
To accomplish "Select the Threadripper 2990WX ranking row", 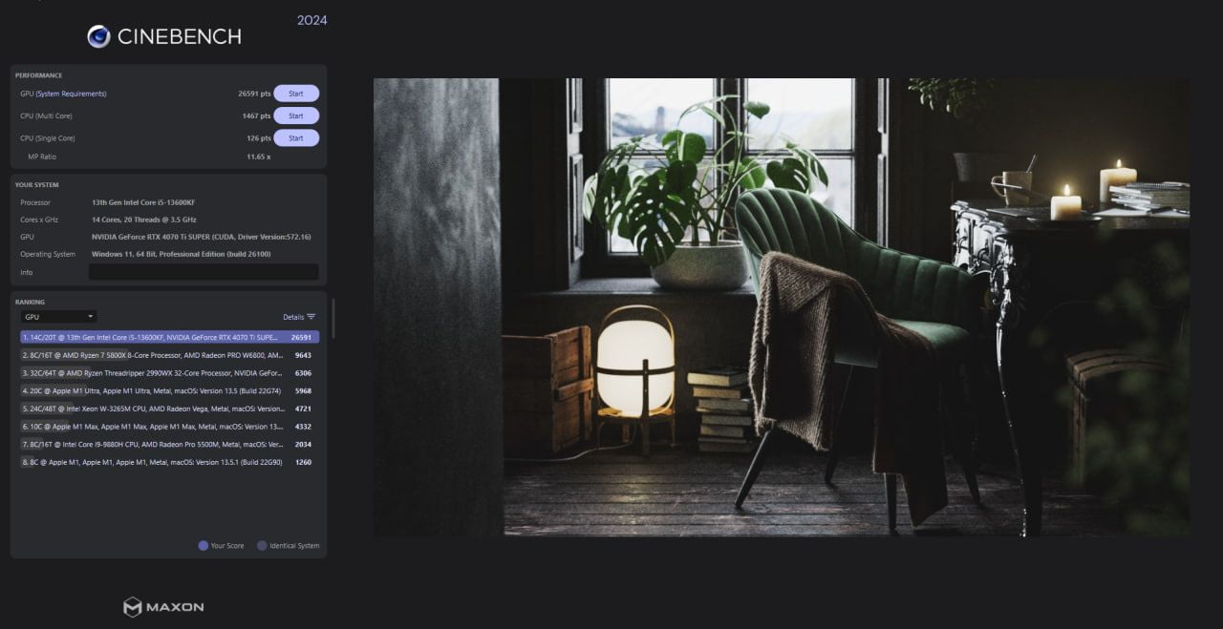I will [170, 373].
